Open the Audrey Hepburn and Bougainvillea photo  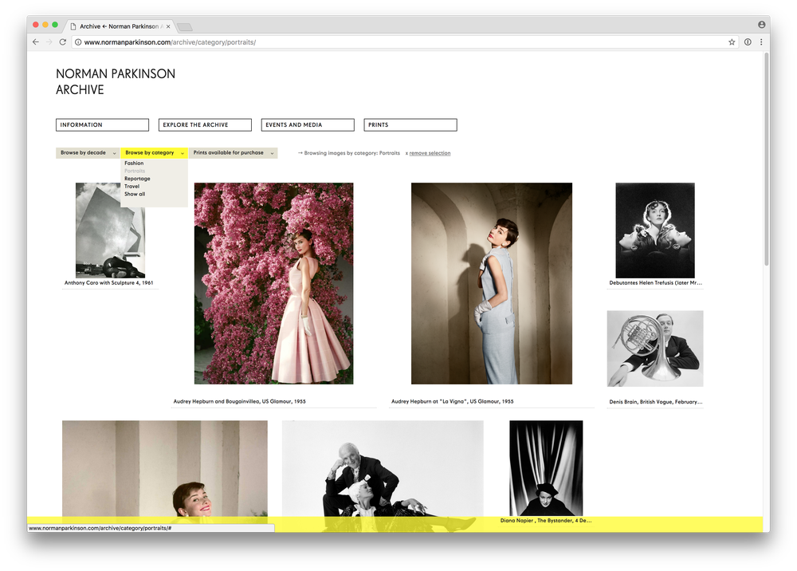(x=273, y=283)
